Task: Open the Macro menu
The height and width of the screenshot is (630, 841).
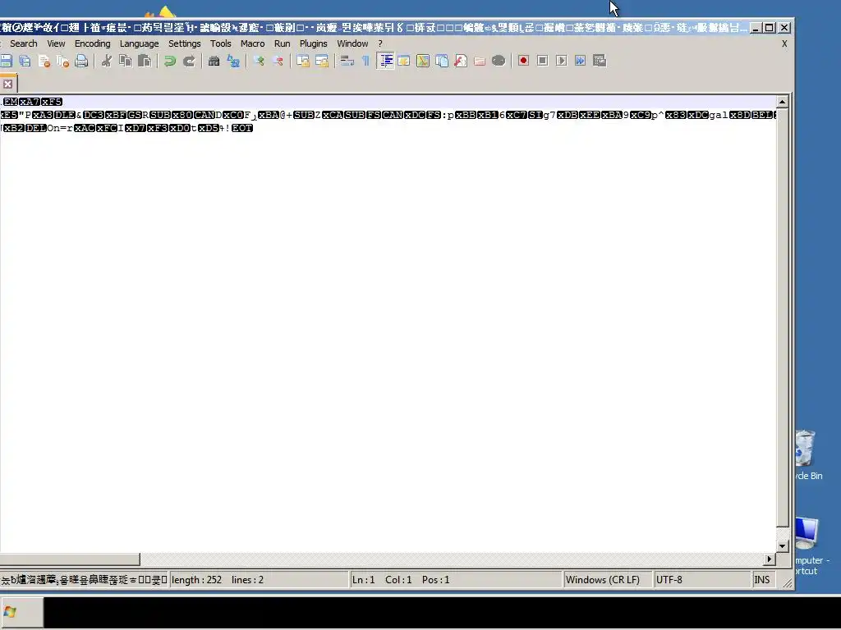Action: [x=253, y=43]
